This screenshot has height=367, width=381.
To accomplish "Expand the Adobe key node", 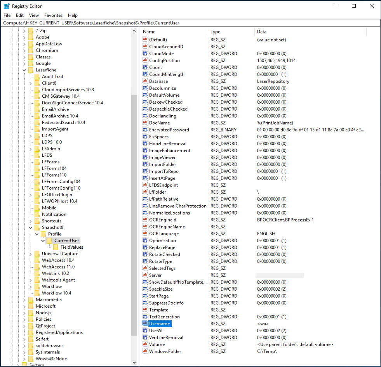I will [x=24, y=37].
